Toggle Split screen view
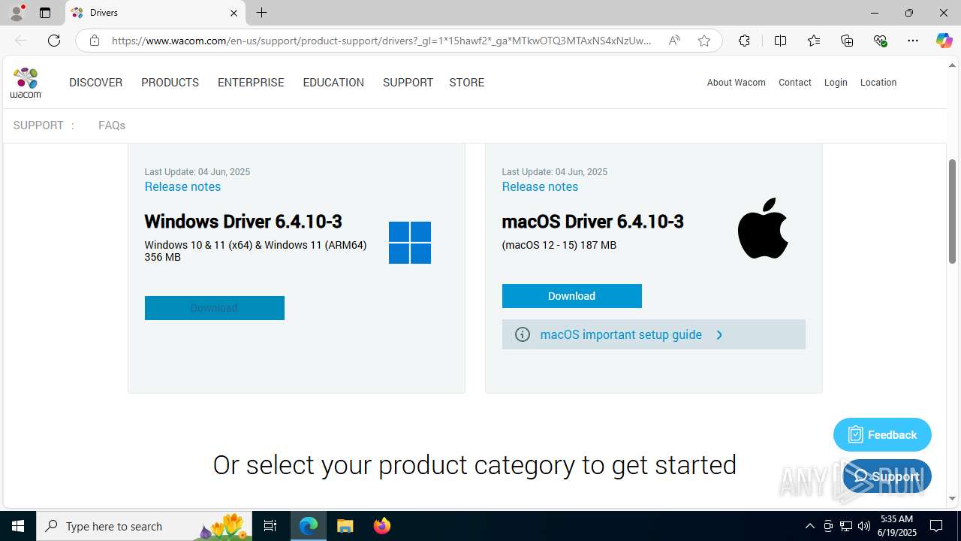This screenshot has height=541, width=961. [780, 41]
